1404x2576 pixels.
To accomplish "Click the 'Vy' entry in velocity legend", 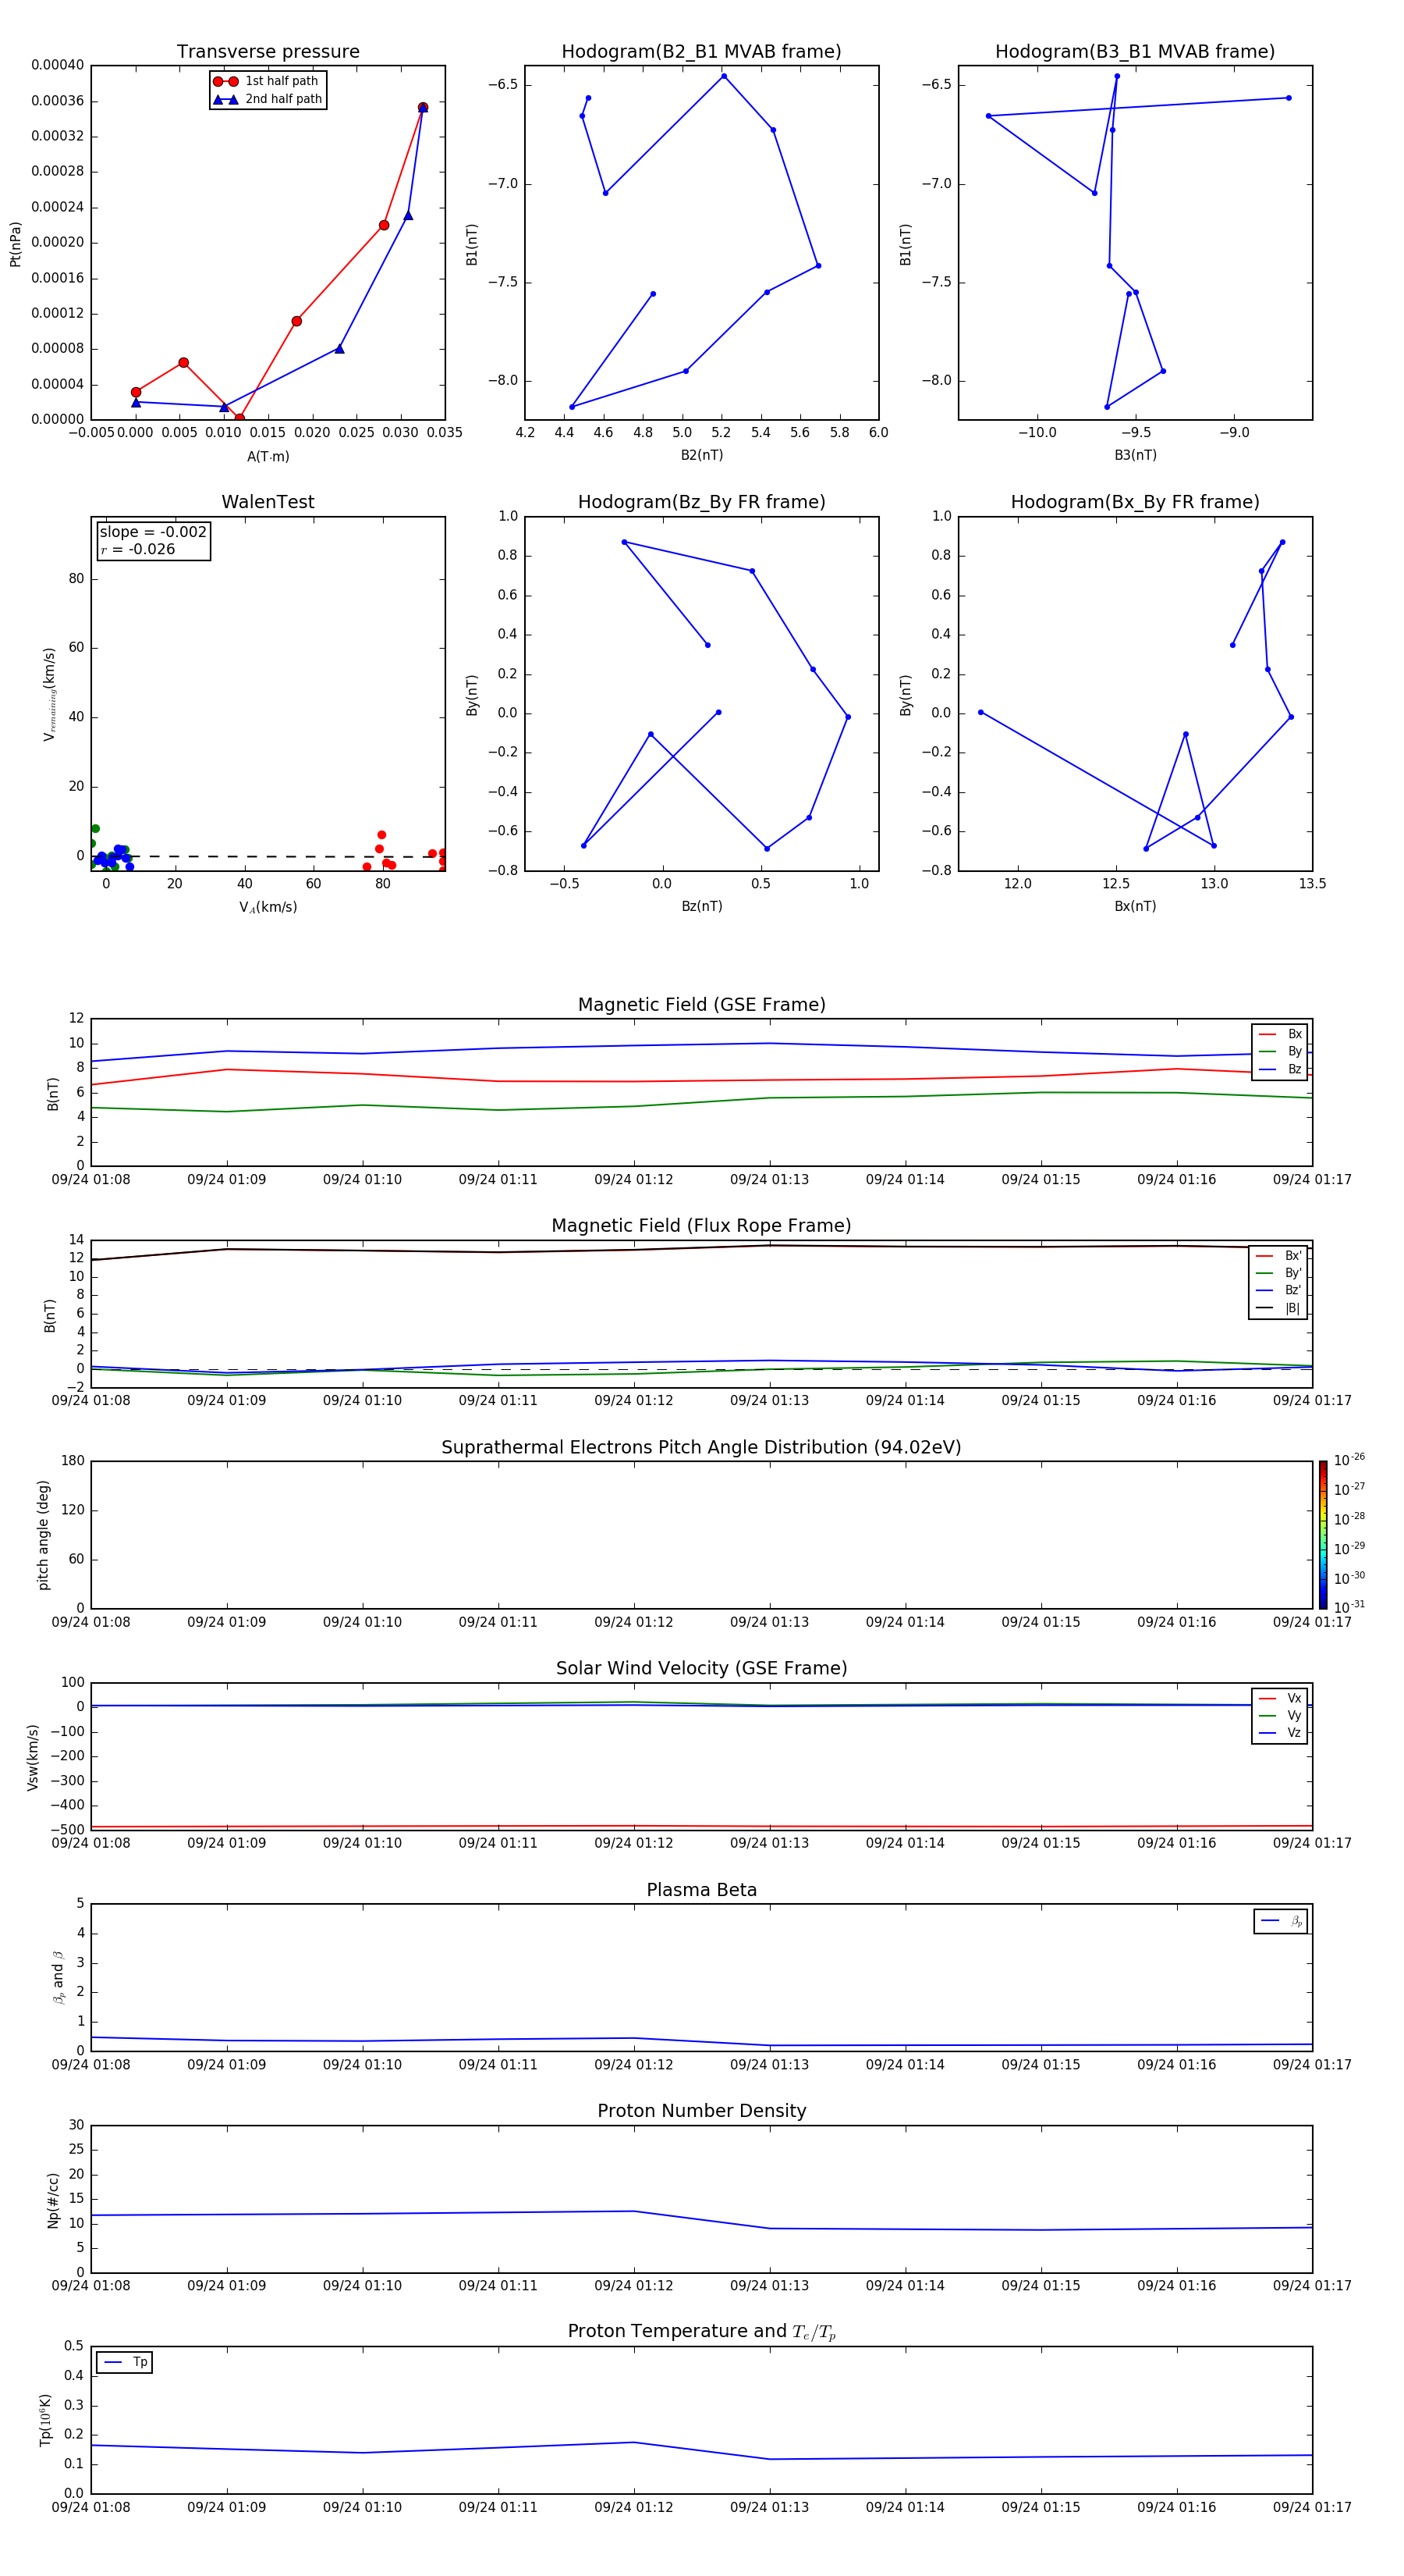I will pos(1280,1715).
